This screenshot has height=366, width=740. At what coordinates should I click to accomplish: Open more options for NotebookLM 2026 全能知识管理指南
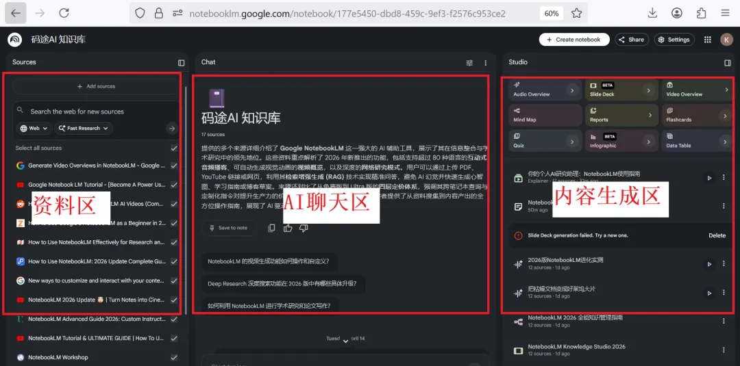(724, 322)
